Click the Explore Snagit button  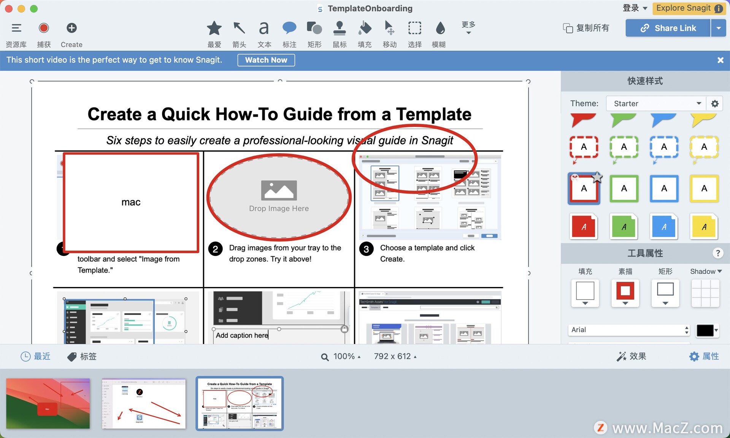pyautogui.click(x=689, y=8)
